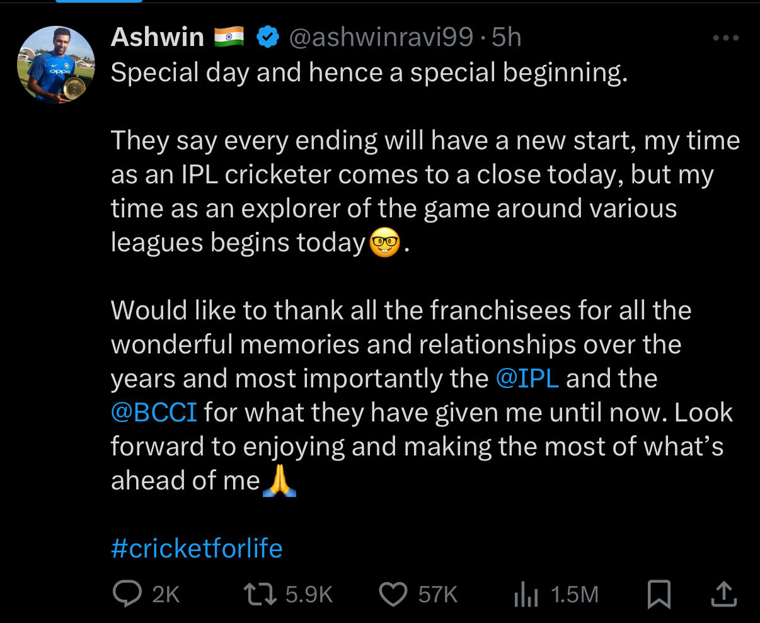Screen dimensions: 760x623
Task: Open the @IPL mention
Action: tap(527, 379)
